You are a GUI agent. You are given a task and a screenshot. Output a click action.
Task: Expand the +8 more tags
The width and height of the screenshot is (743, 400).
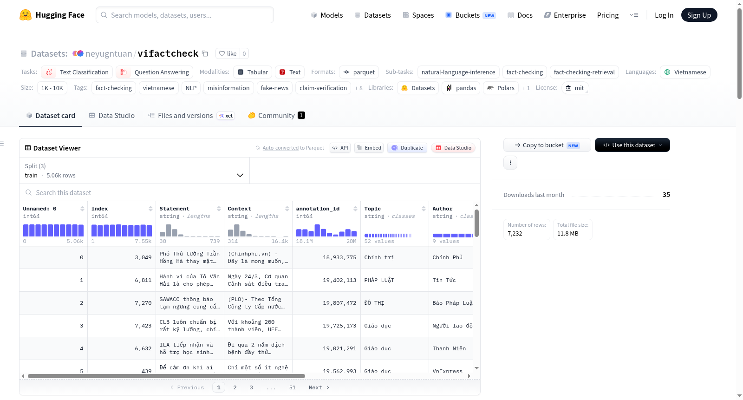pos(358,88)
